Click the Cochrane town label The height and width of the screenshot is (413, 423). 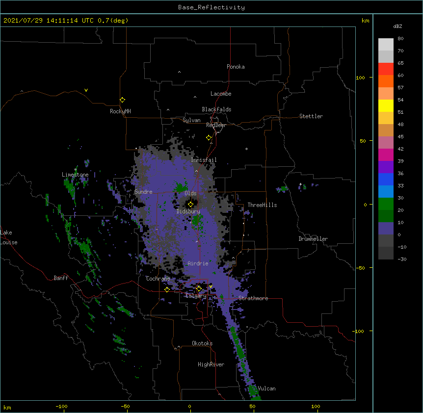click(158, 279)
